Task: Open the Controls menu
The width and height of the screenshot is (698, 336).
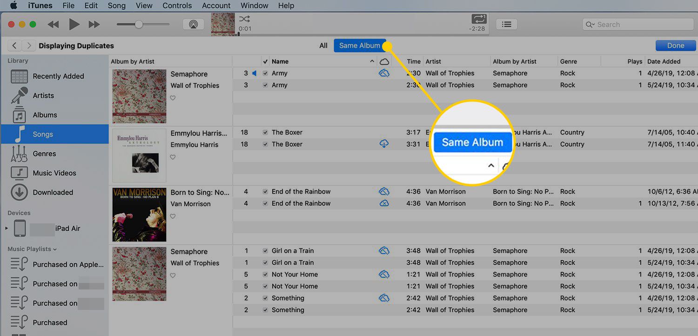Action: [177, 6]
